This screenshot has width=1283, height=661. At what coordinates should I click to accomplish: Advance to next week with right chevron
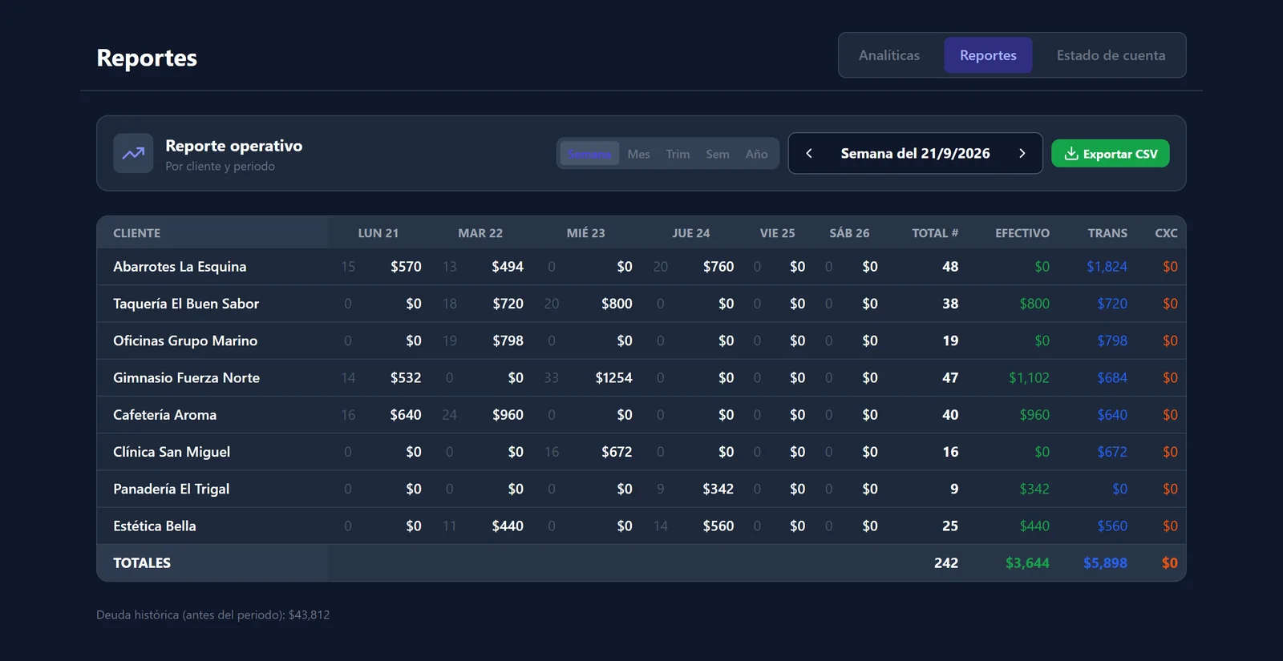(1022, 153)
